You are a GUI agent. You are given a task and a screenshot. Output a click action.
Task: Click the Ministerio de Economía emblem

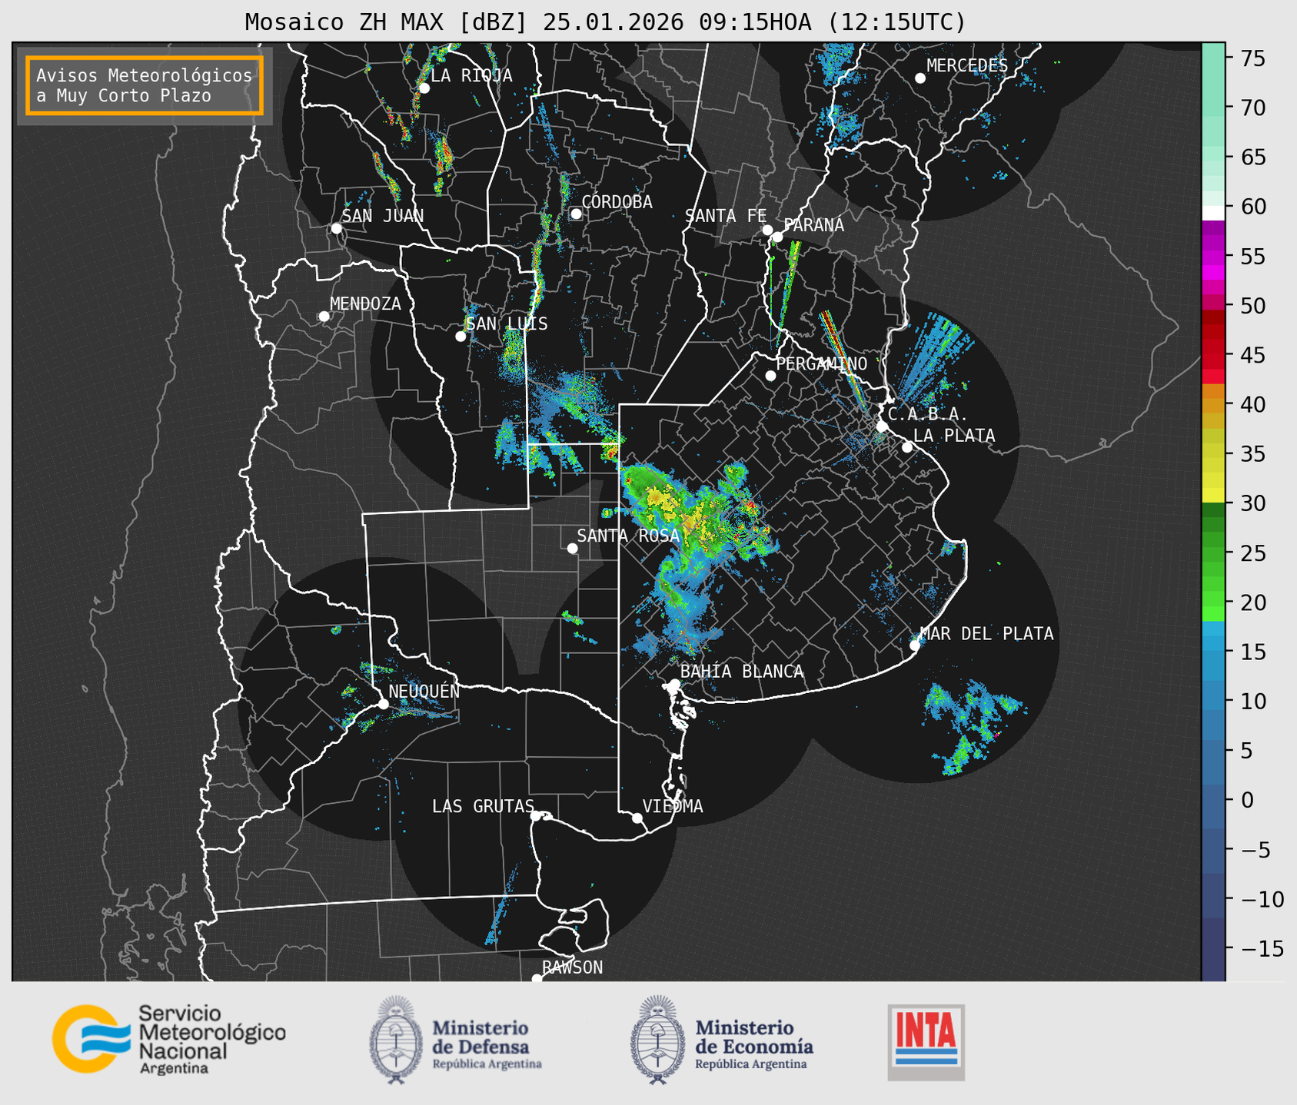[657, 1040]
